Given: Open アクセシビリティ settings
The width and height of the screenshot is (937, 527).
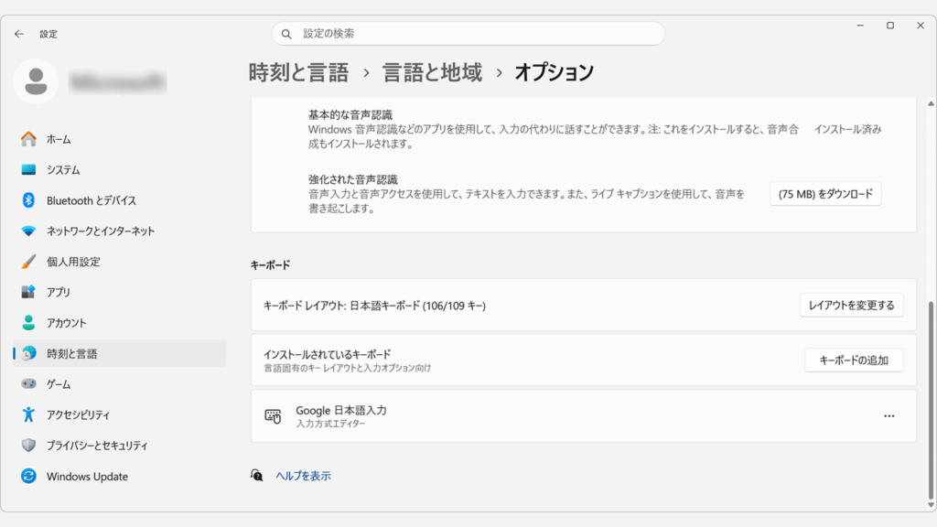Looking at the screenshot, I should (x=120, y=414).
